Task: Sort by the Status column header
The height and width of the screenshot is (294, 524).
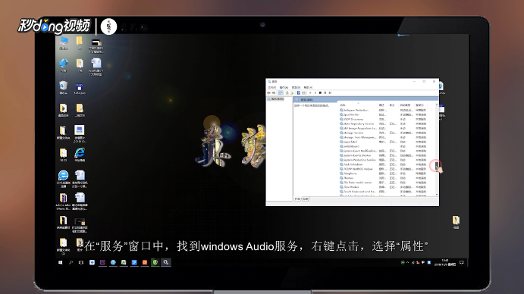Action: click(x=394, y=105)
